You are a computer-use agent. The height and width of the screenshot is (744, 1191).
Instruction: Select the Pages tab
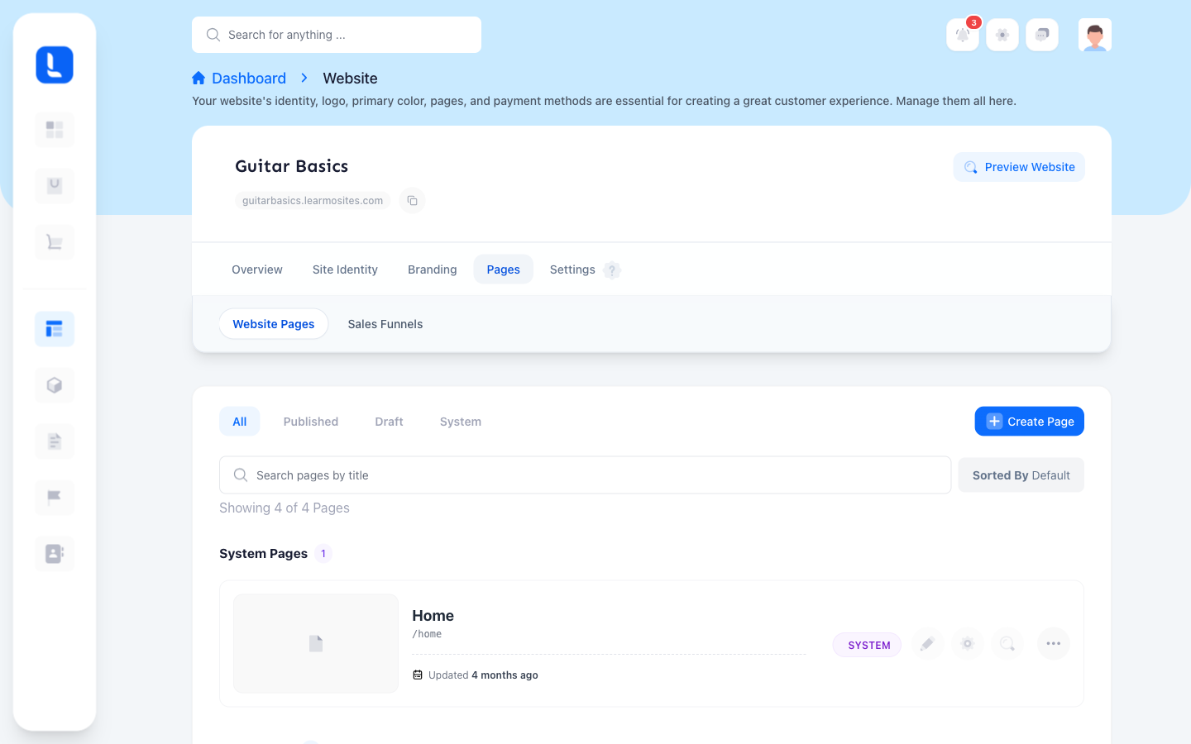(504, 269)
